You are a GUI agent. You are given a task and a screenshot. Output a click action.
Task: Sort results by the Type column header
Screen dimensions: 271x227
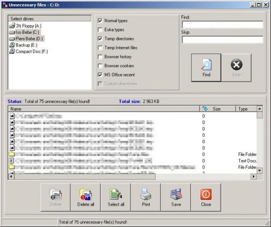click(x=246, y=109)
